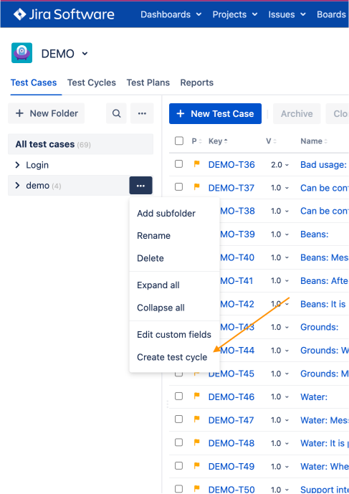Check the box for DEMO-T47
The width and height of the screenshot is (349, 494).
[x=178, y=419]
